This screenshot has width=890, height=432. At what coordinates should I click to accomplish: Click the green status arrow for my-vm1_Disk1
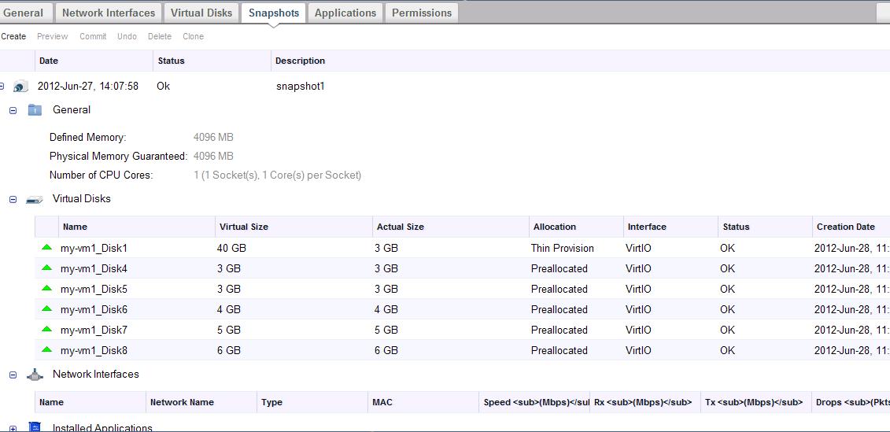(47, 248)
